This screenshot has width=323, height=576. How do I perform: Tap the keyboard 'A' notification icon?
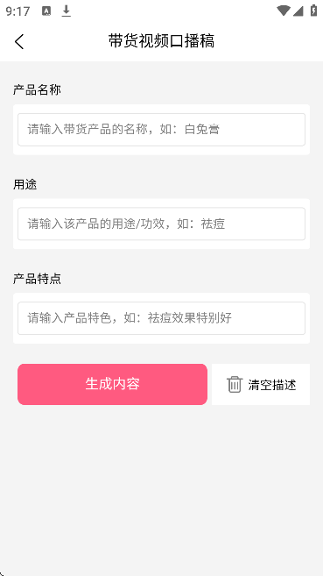pyautogui.click(x=46, y=11)
